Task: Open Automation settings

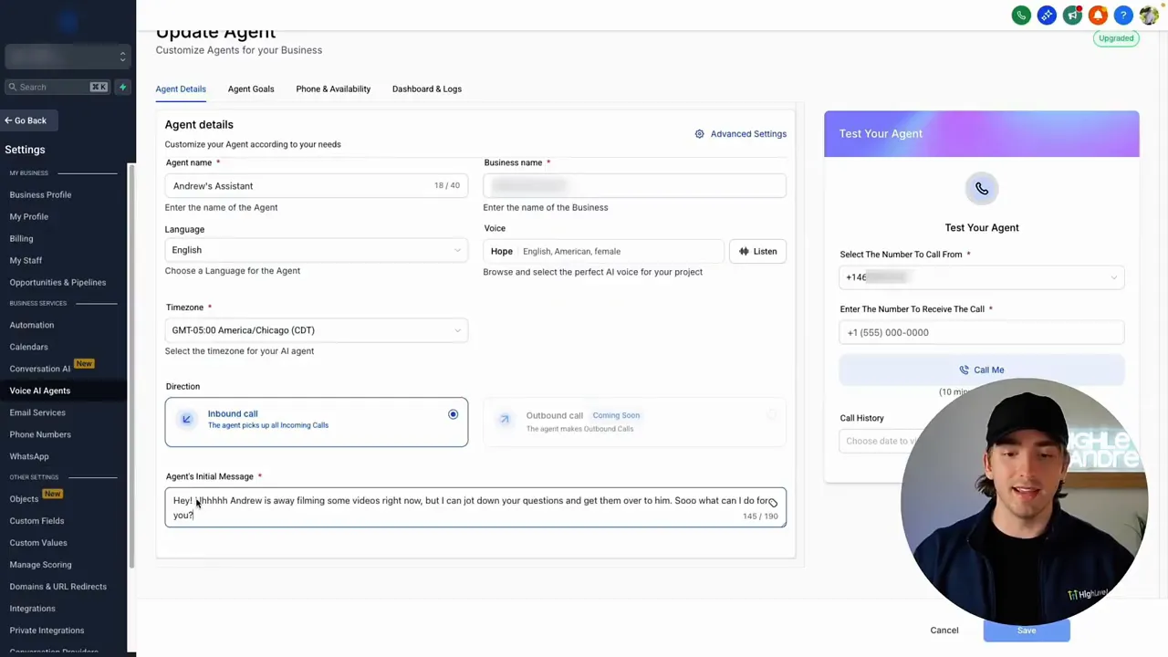Action: (x=32, y=325)
